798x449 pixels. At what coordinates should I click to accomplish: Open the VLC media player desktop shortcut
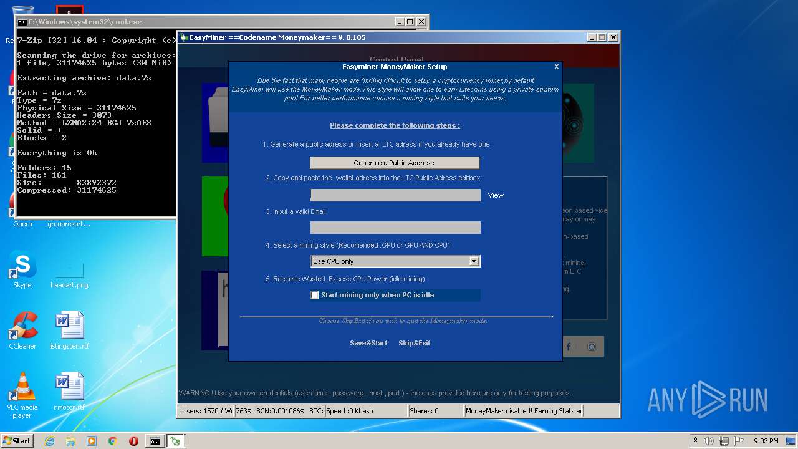tap(22, 395)
